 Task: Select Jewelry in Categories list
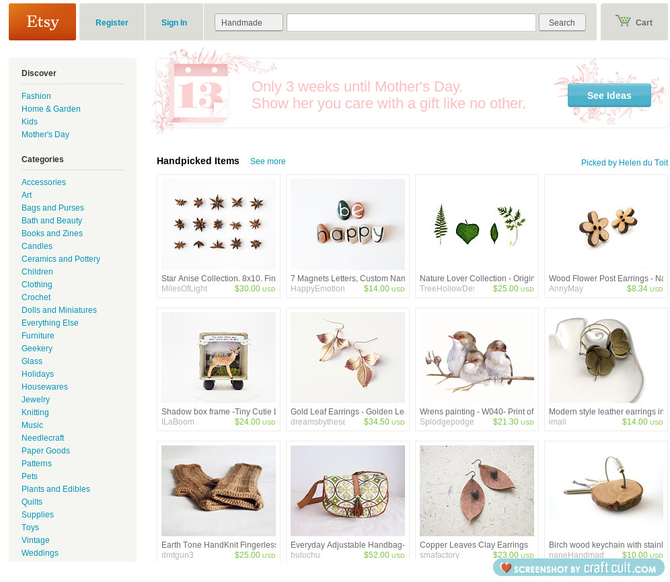[x=36, y=399]
